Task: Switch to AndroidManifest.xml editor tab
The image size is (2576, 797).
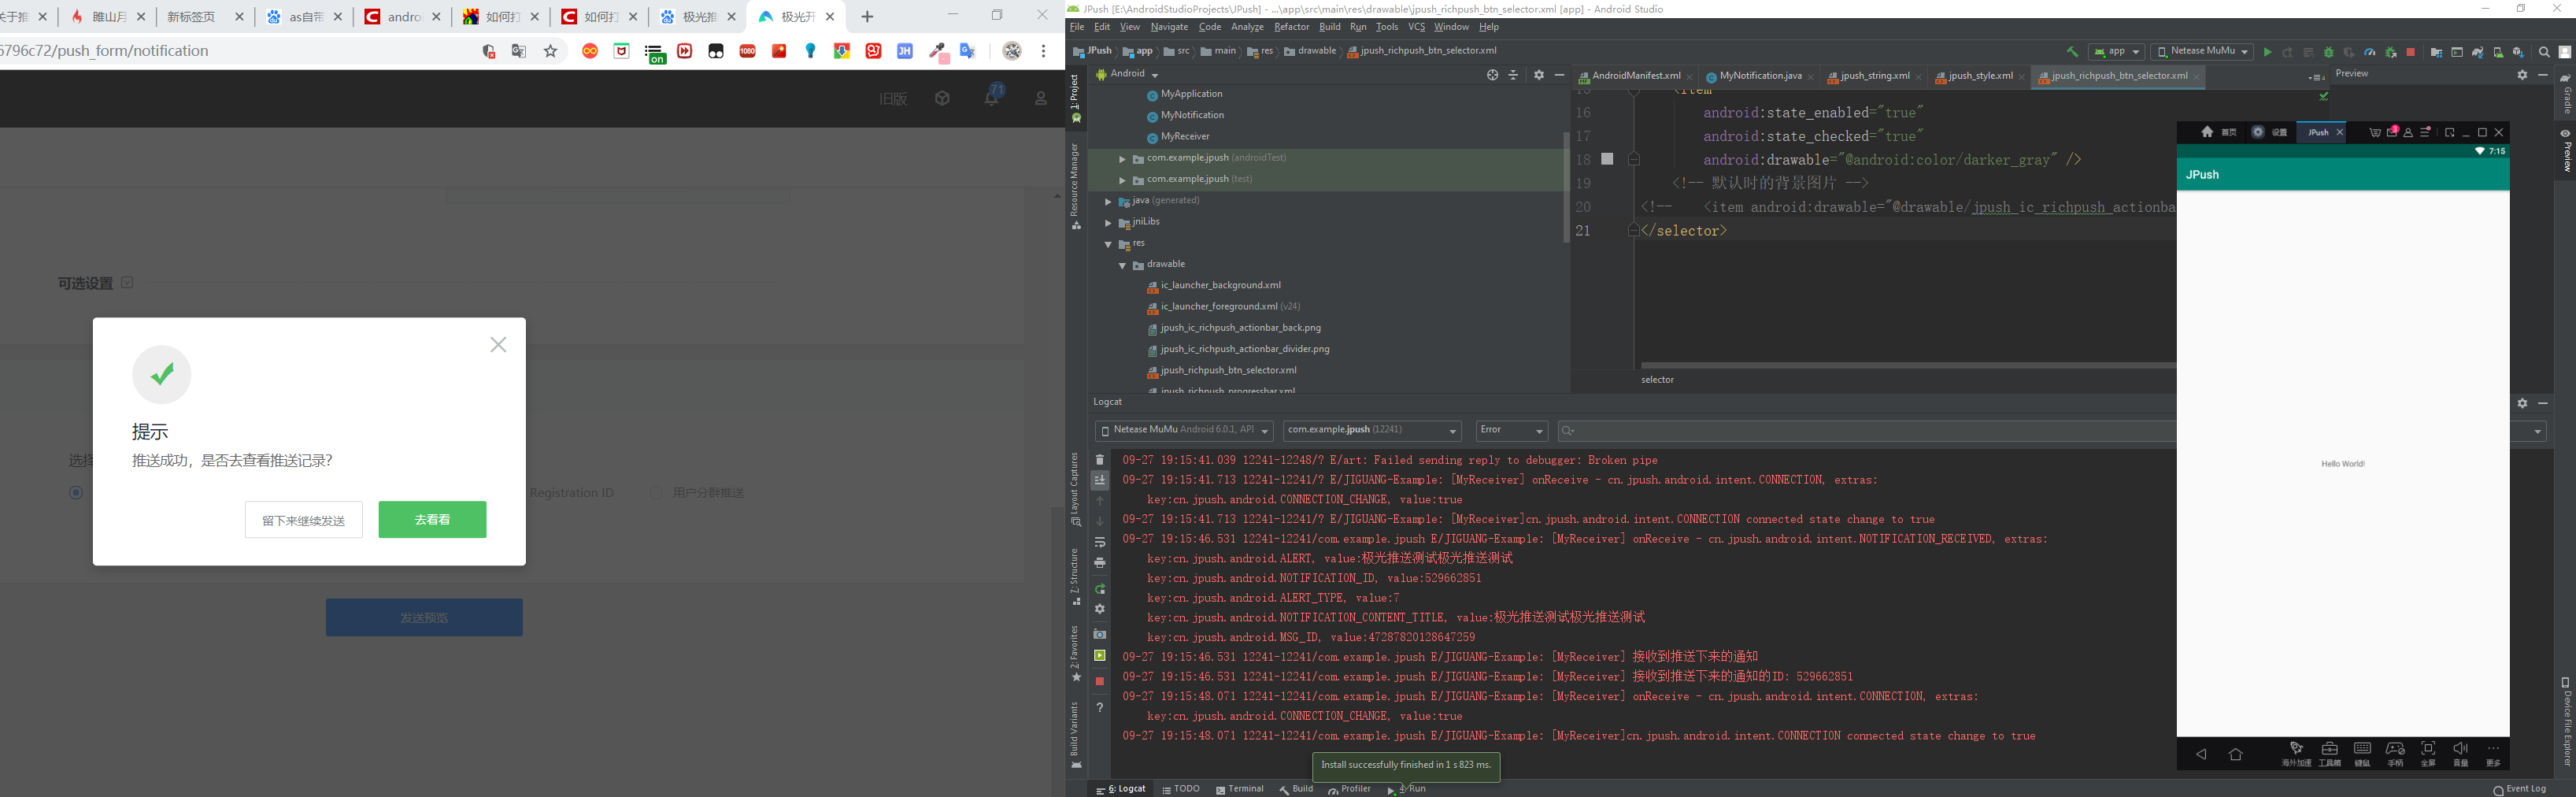Action: coord(1635,76)
